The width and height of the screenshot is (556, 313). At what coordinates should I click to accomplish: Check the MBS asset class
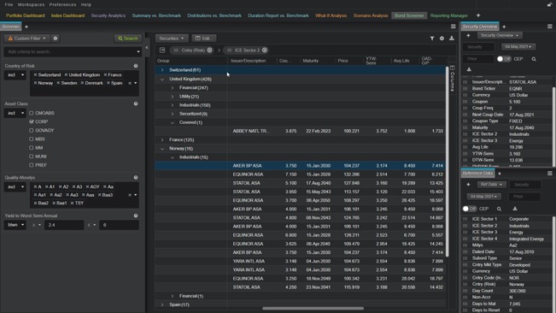pyautogui.click(x=32, y=139)
